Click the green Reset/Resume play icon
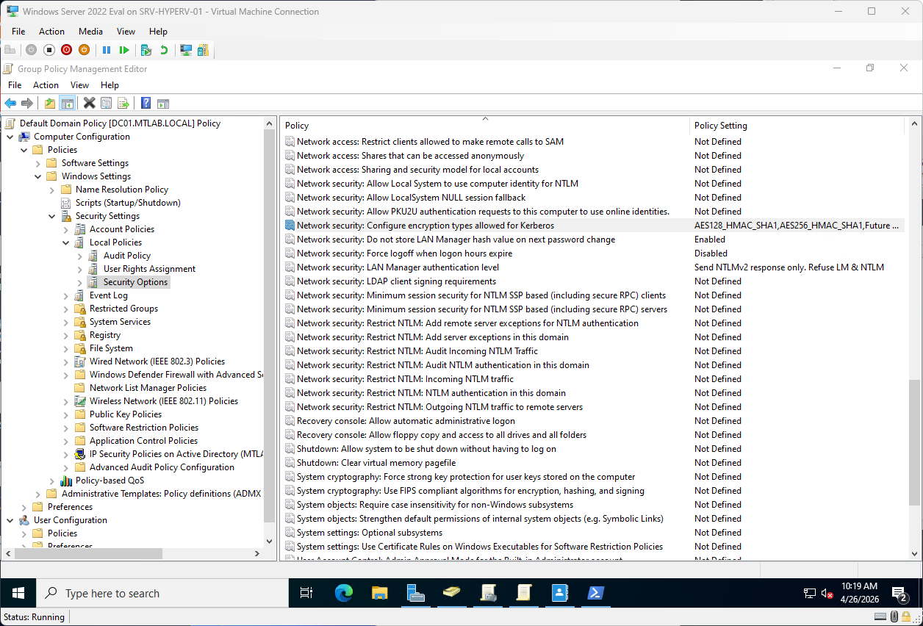923x626 pixels. coord(124,50)
